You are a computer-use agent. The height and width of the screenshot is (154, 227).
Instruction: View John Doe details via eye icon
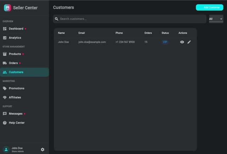coord(182,42)
